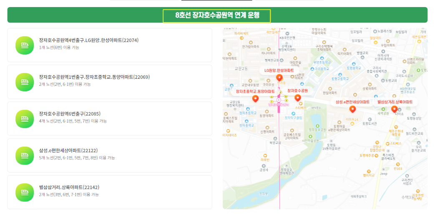
Task: Select the orange map pin under 장자호수공원 label
Action: coord(298,98)
